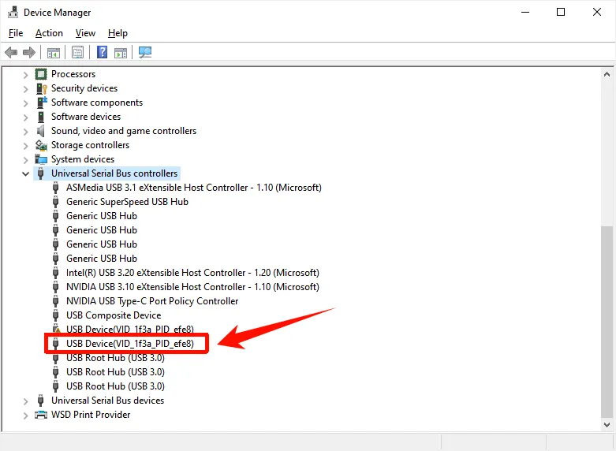616x451 pixels.
Task: Show the action pane toolbar icon
Action: click(x=121, y=52)
